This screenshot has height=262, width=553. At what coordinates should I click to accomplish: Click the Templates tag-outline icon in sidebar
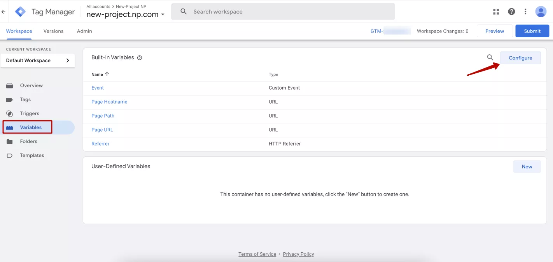pyautogui.click(x=10, y=156)
